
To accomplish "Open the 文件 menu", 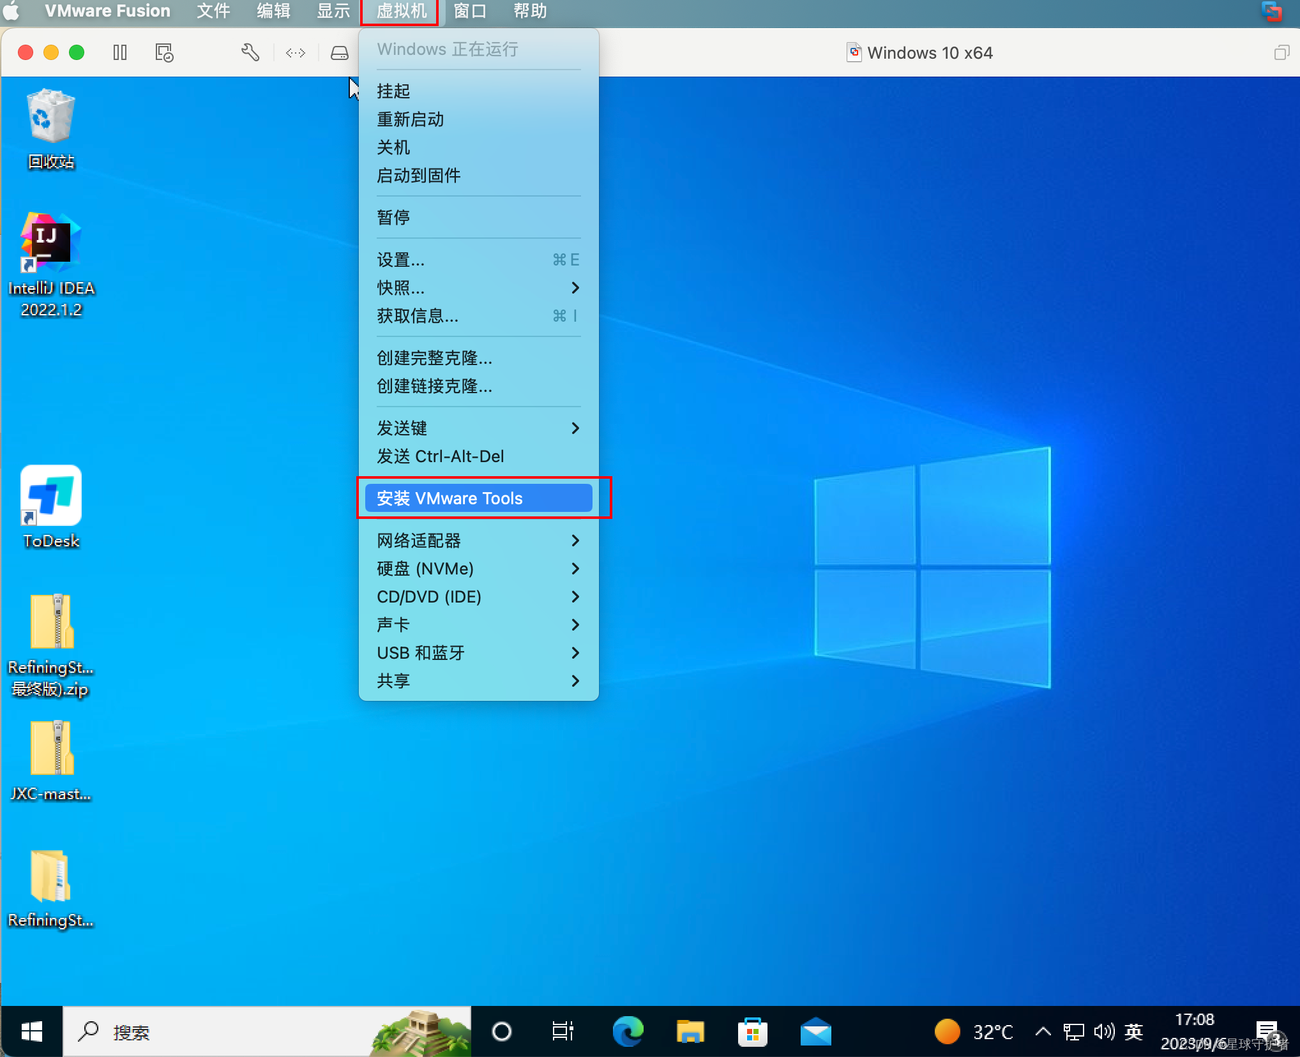I will 213,11.
